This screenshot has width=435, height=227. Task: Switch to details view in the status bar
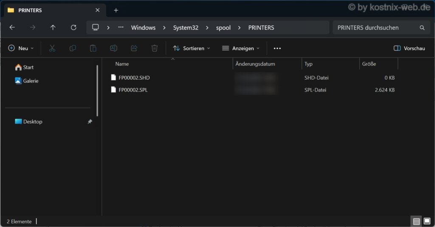[416, 221]
